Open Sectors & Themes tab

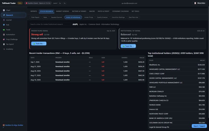(79, 11)
